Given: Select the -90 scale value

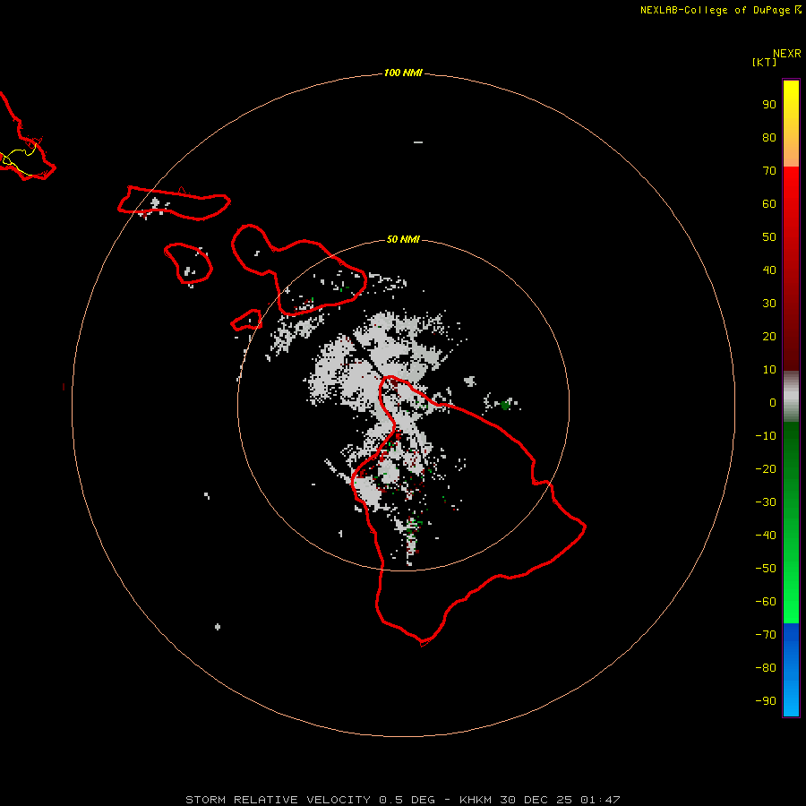Looking at the screenshot, I should coord(766,701).
